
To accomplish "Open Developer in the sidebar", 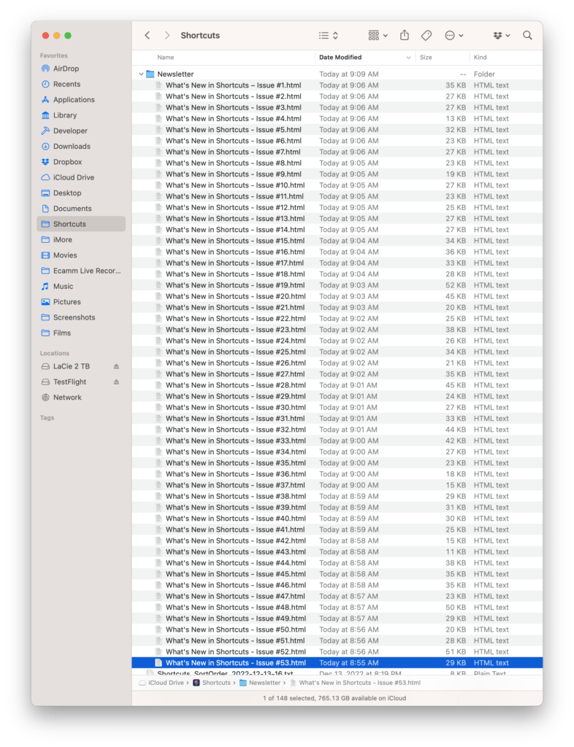I will [x=81, y=131].
